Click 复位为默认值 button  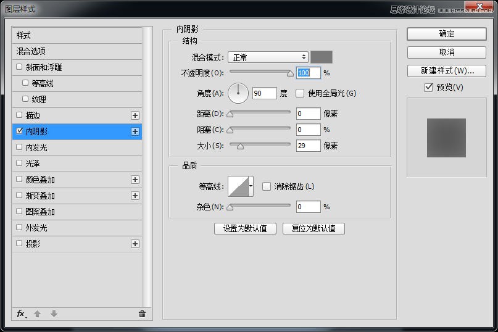(x=313, y=228)
